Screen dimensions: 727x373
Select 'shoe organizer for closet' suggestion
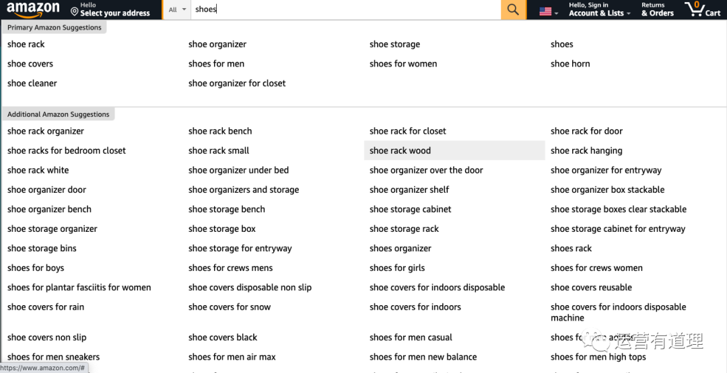(237, 83)
